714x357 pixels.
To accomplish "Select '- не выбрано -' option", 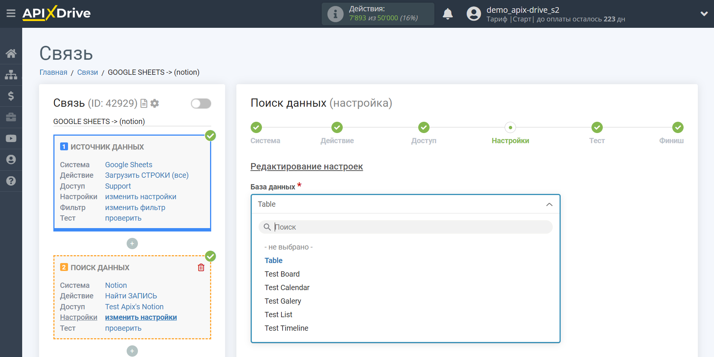I will (289, 247).
